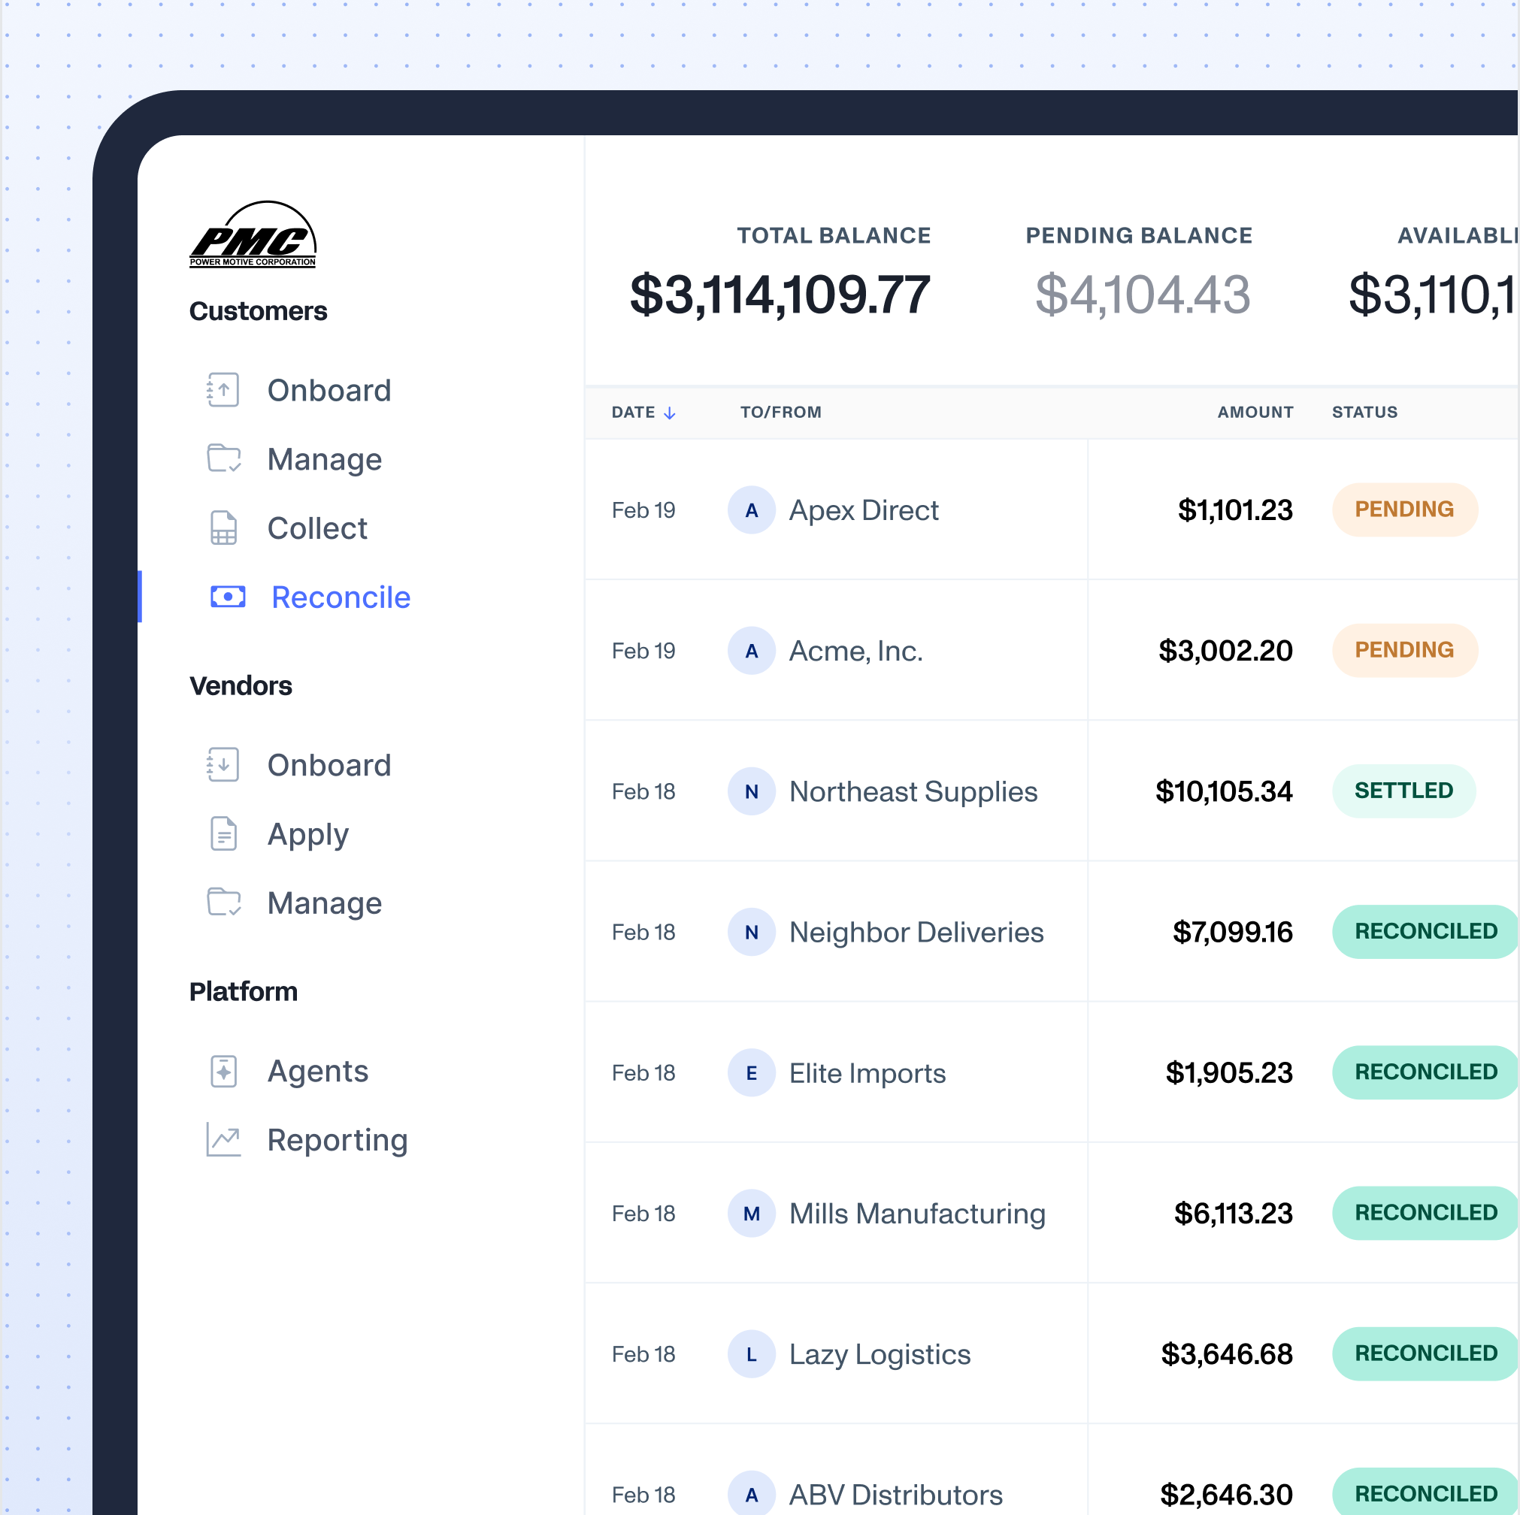
Task: Click the Elite Imports avatar badge
Action: click(751, 1074)
